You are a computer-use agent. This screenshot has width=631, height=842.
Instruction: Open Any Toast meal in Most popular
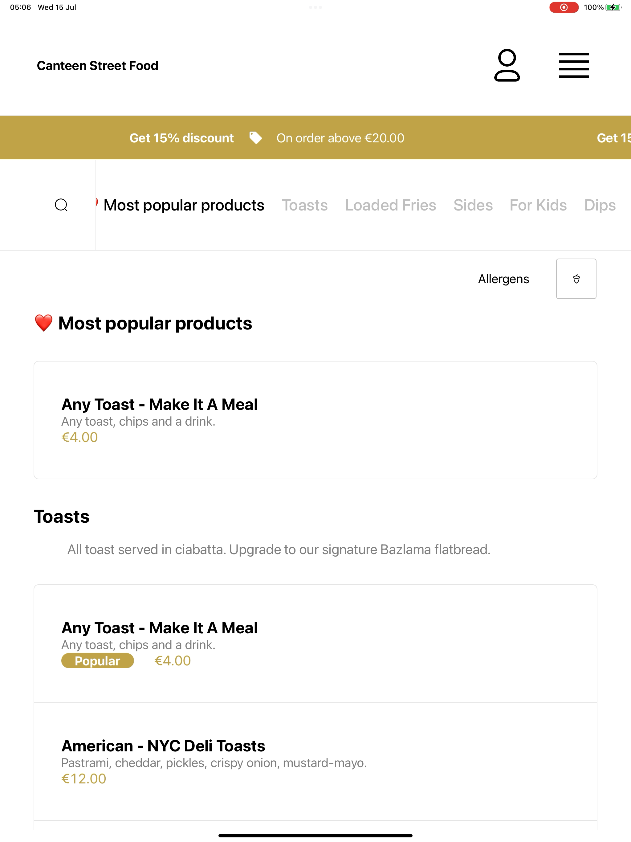pos(315,420)
